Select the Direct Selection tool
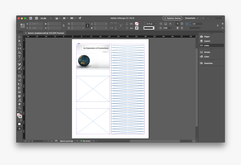Image resolution: width=241 pixels, height=165 pixels. 19,41
